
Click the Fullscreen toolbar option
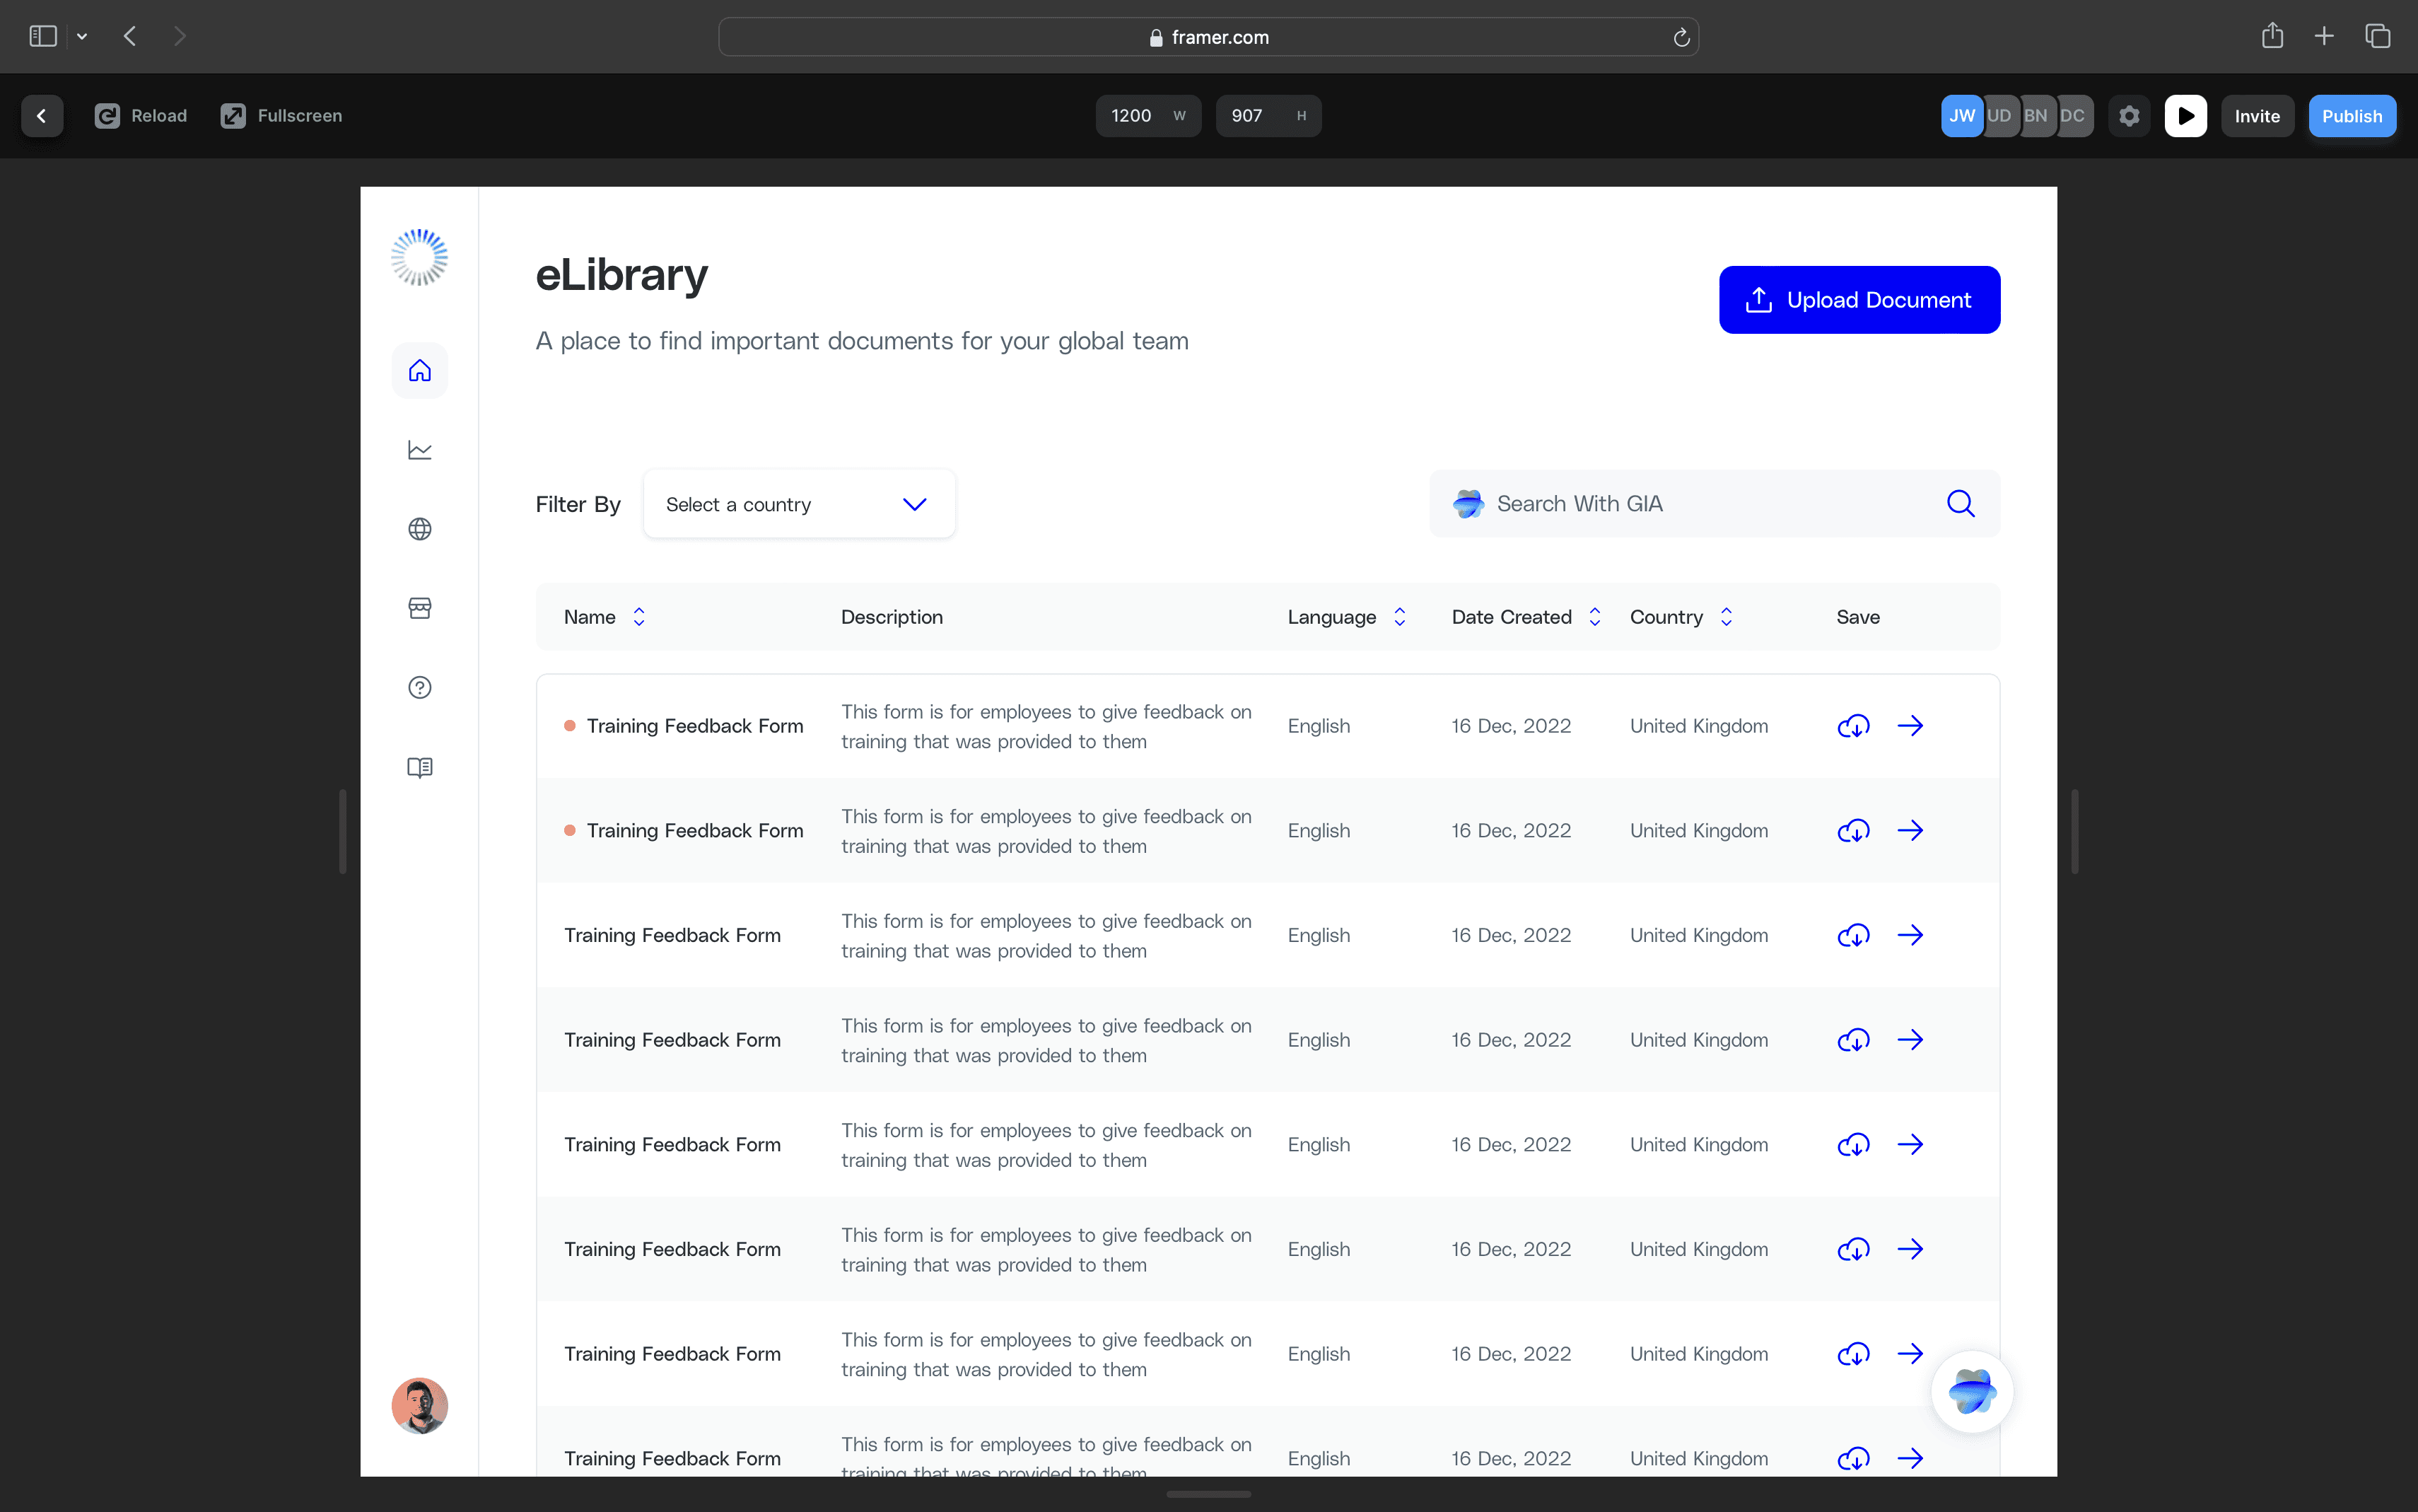pos(282,116)
